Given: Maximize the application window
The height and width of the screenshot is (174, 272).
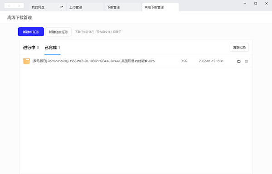Looking at the screenshot, I should pyautogui.click(x=256, y=3).
